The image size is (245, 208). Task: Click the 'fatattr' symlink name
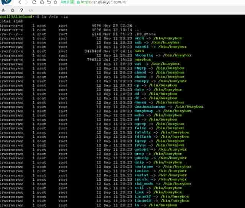click(x=143, y=132)
